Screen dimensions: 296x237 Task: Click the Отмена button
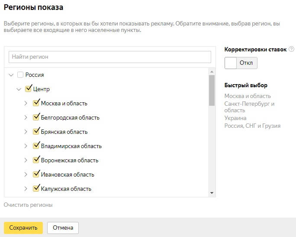coord(63,228)
